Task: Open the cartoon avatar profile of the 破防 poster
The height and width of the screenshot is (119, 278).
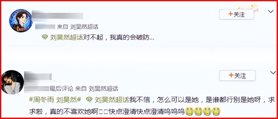Action: [x=21, y=21]
